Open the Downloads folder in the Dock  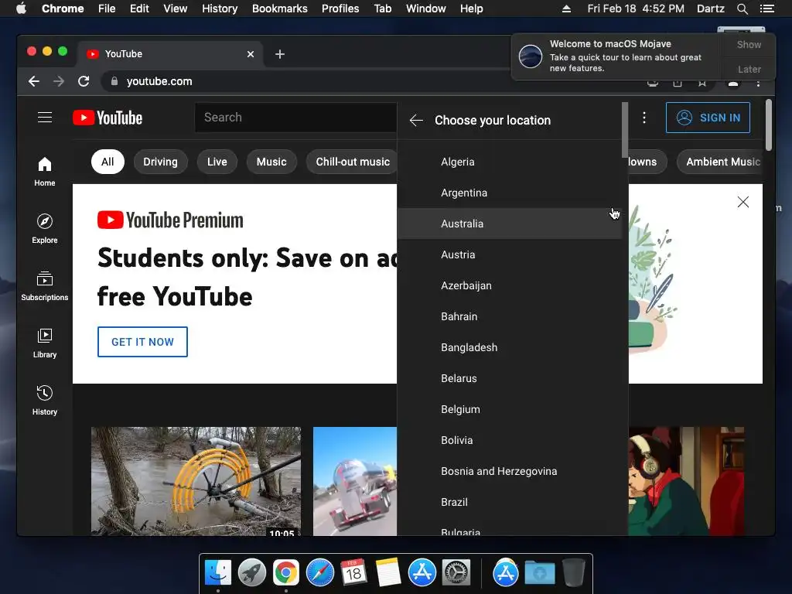[539, 572]
